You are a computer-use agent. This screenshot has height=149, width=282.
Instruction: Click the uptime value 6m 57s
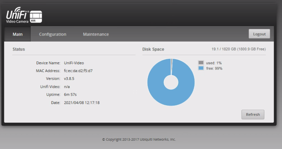(70, 95)
